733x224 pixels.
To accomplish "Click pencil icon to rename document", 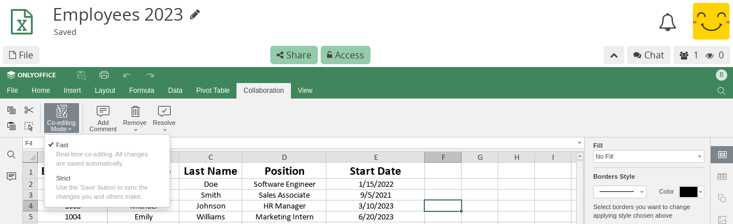I will point(195,14).
